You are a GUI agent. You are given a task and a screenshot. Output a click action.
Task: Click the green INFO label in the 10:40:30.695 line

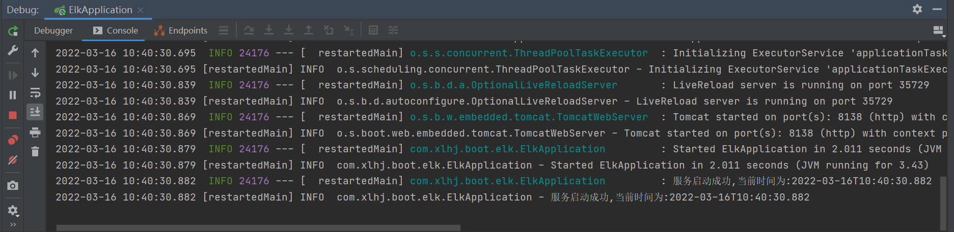click(x=221, y=53)
